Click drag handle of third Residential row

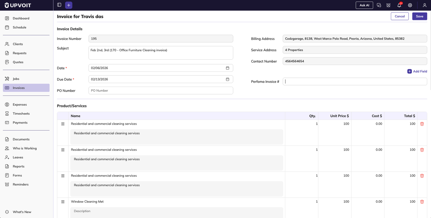click(63, 176)
